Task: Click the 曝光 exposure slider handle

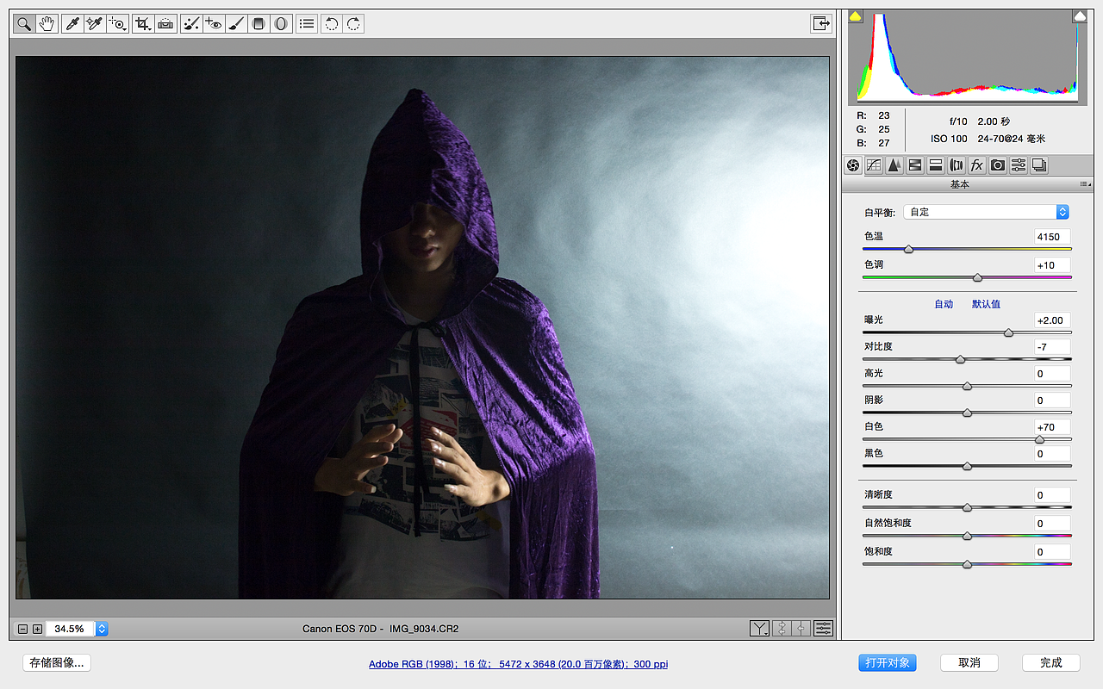Action: 1008,332
